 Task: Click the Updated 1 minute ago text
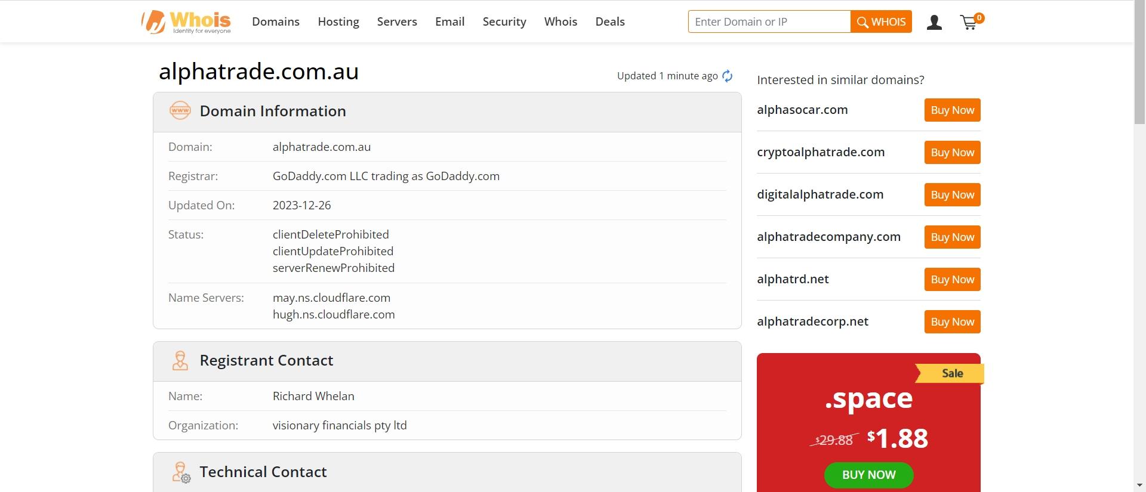pyautogui.click(x=667, y=76)
